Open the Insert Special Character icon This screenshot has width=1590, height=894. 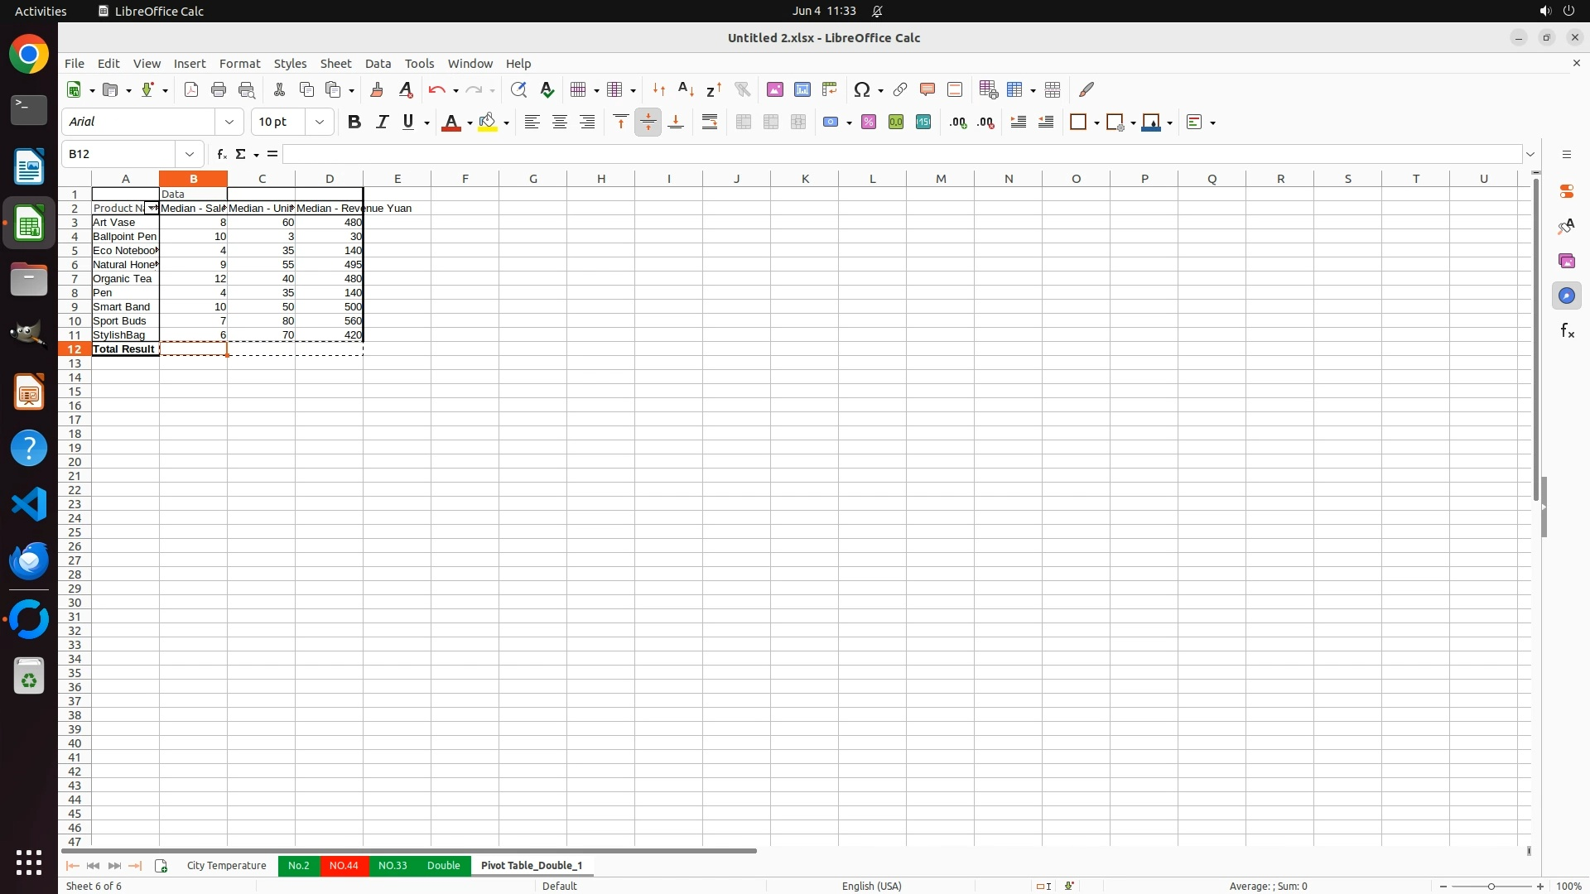pos(862,89)
